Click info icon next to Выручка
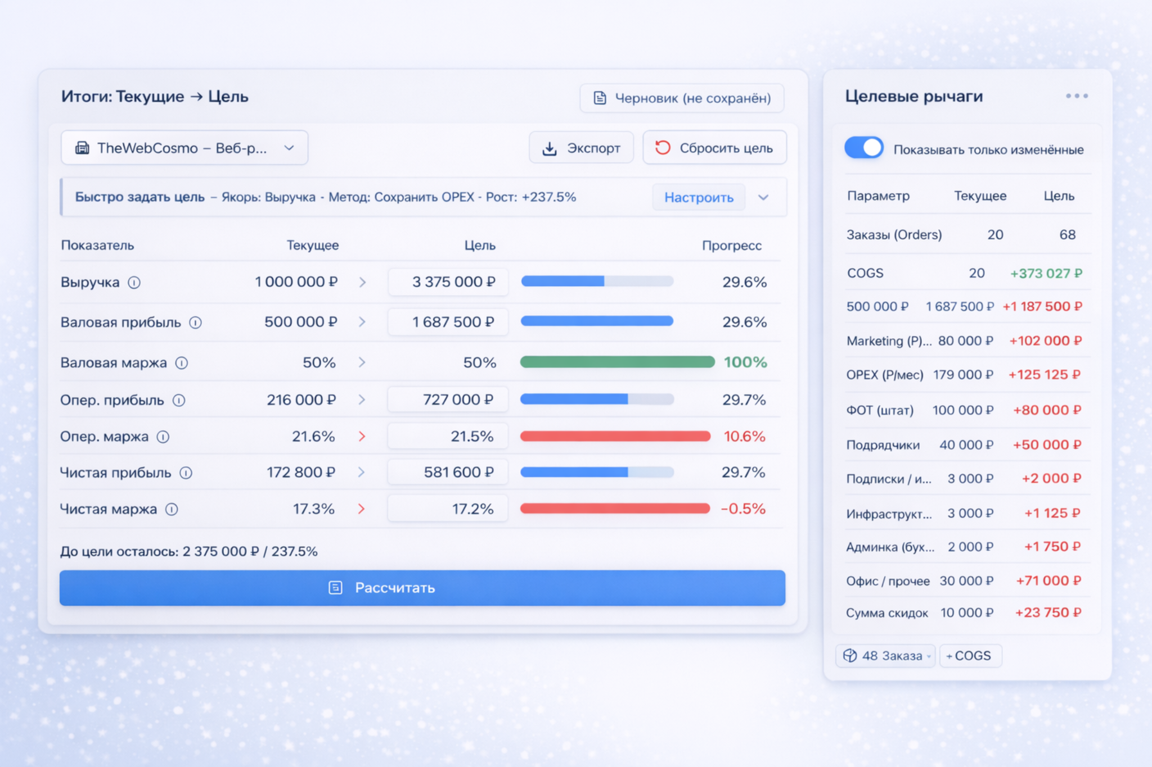Viewport: 1152px width, 767px height. pos(134,283)
